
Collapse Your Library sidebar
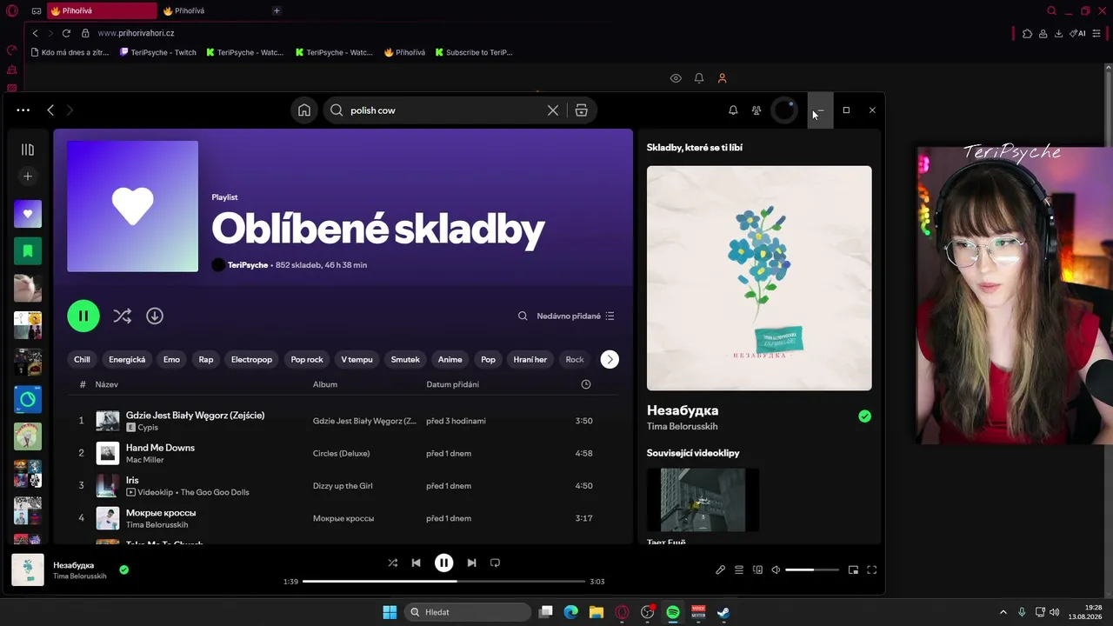click(x=28, y=150)
